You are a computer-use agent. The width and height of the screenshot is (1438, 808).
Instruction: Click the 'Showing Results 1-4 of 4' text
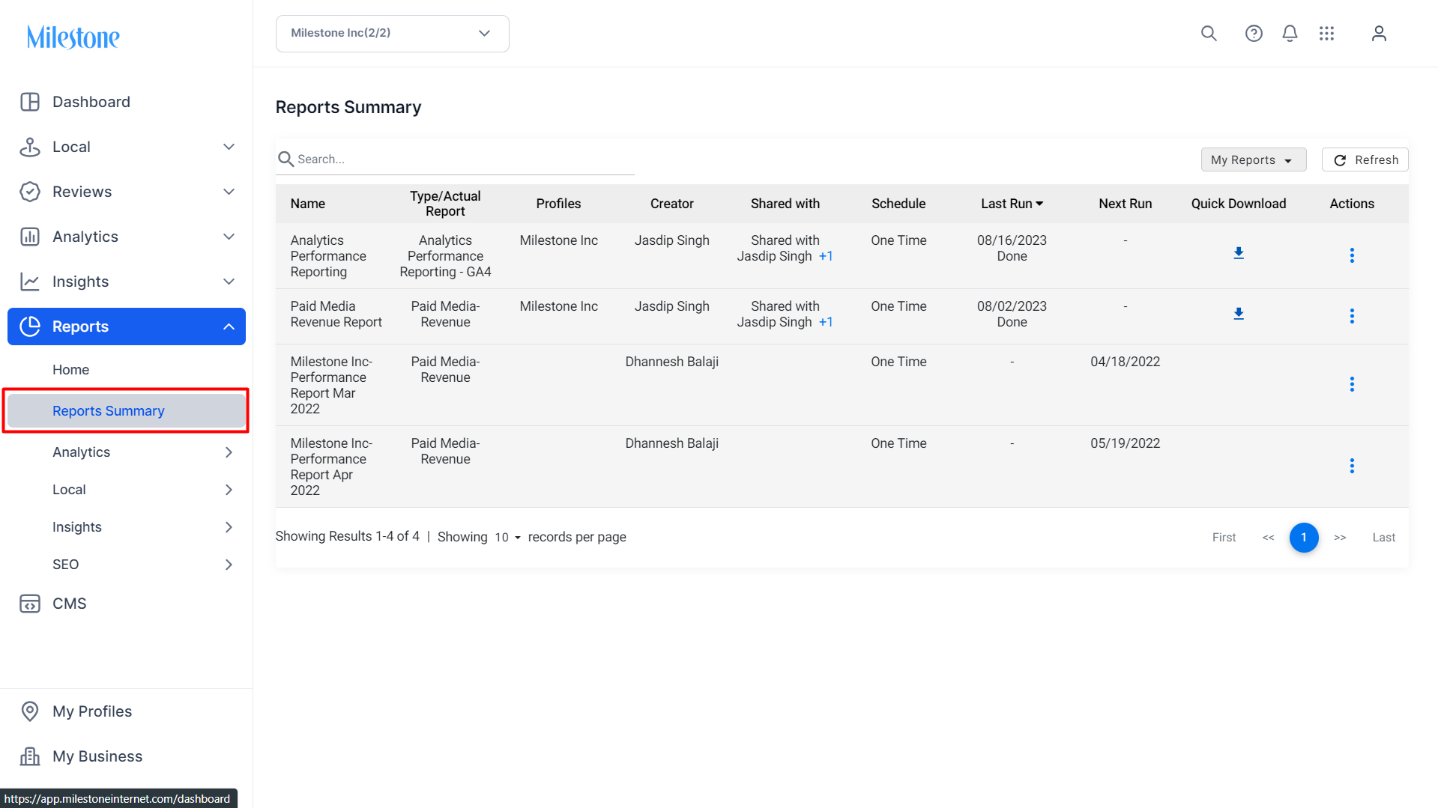347,536
